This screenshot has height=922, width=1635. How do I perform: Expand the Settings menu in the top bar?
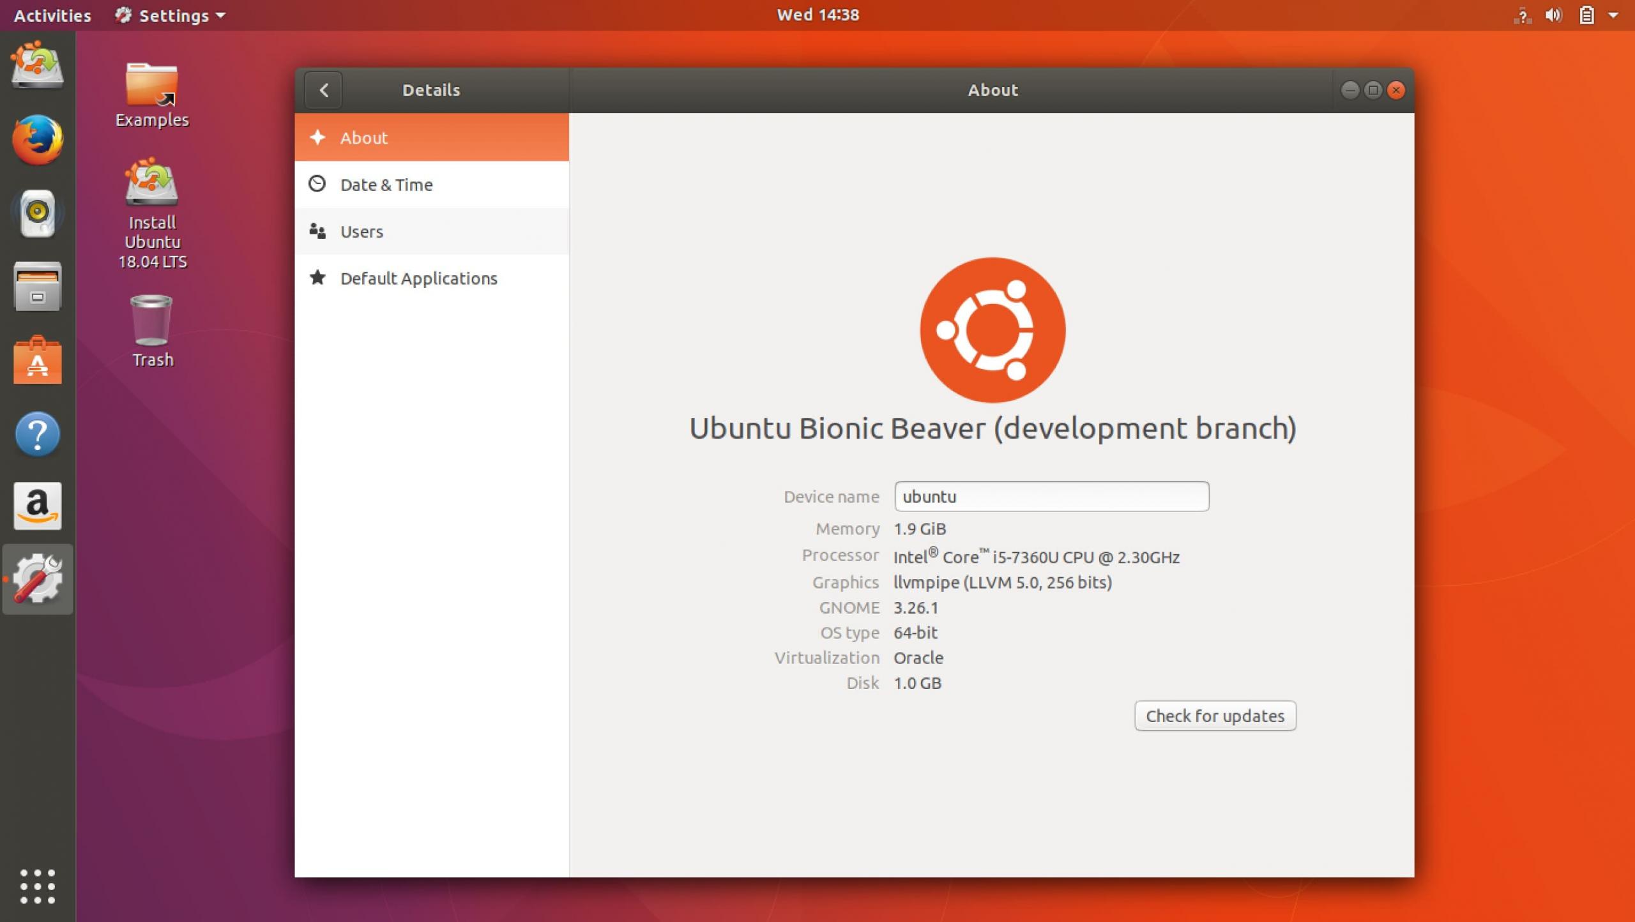[169, 14]
